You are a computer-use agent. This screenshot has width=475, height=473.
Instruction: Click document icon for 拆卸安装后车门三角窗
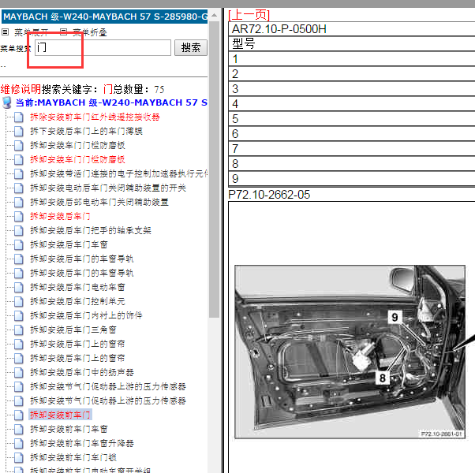(x=19, y=330)
